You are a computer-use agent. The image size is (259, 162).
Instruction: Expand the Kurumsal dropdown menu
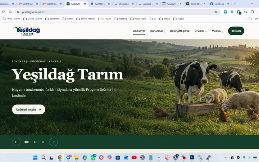point(158,31)
